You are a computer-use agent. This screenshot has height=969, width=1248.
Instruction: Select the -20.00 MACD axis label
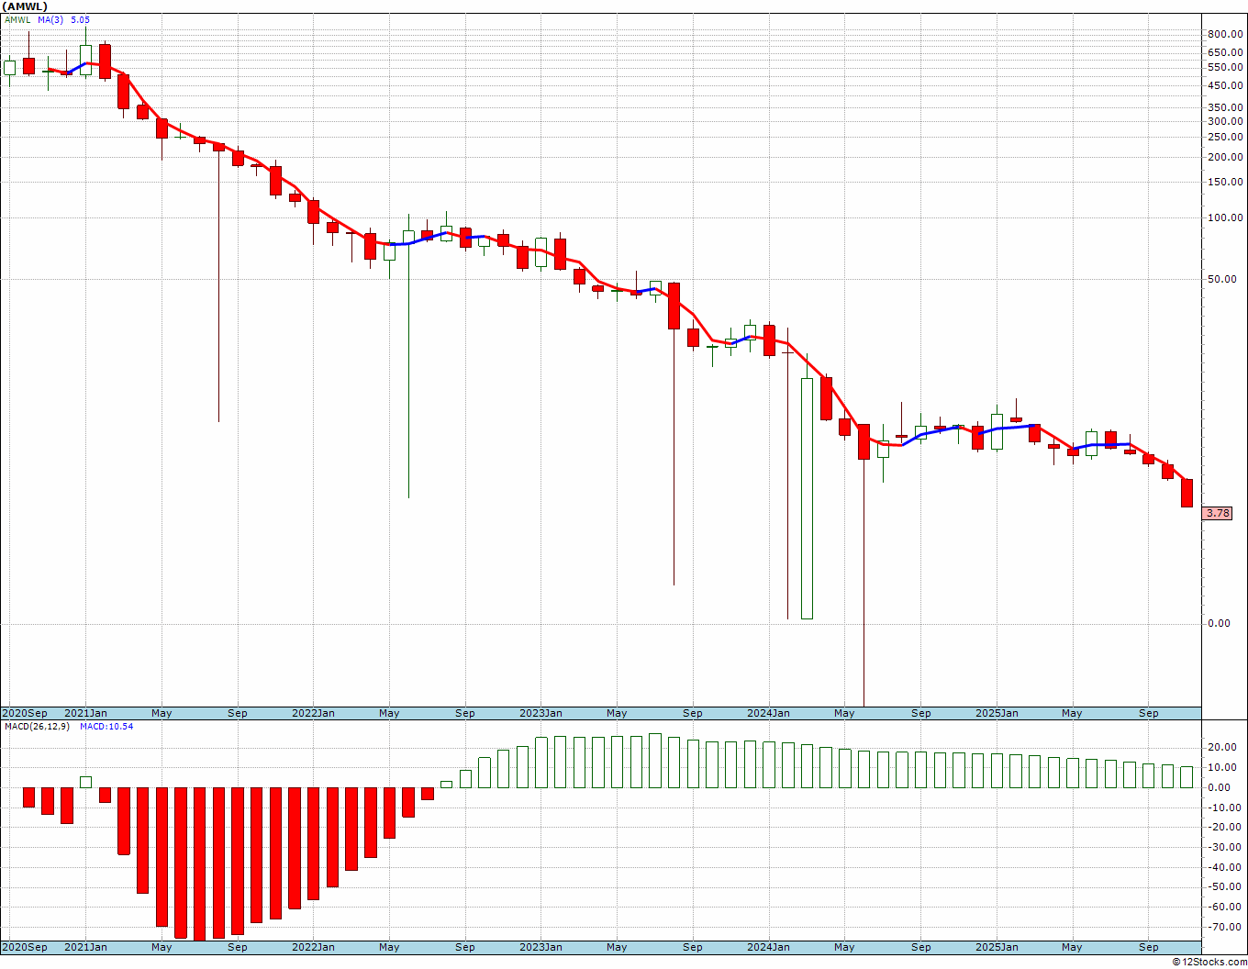click(x=1227, y=827)
